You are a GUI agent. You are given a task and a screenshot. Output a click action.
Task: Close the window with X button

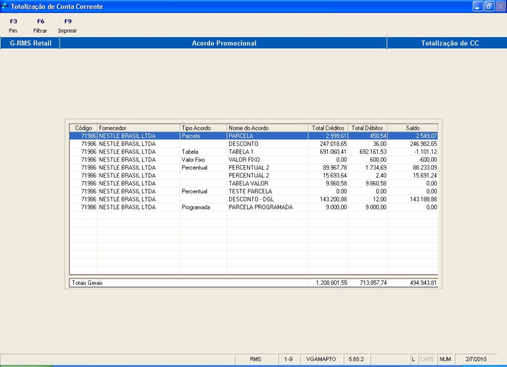click(x=500, y=6)
